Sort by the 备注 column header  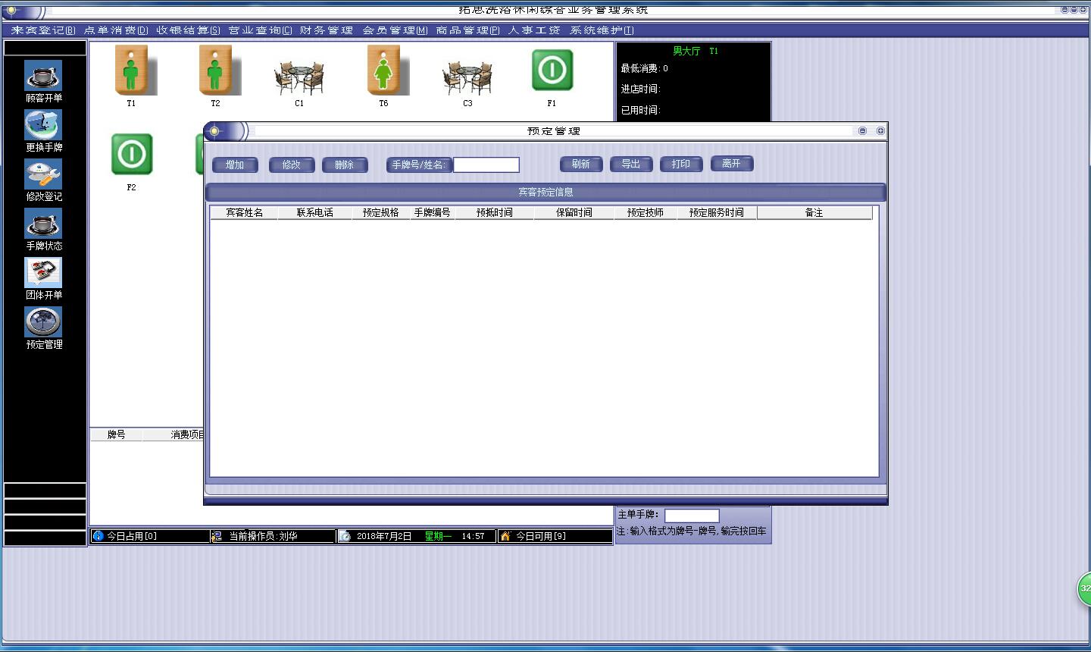(x=814, y=213)
